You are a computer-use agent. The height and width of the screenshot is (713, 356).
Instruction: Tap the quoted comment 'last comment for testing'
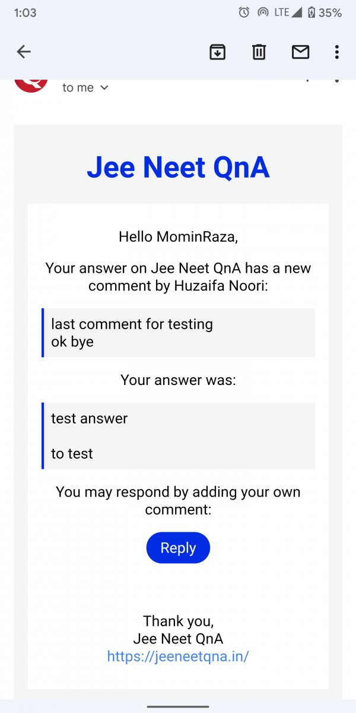(x=132, y=324)
